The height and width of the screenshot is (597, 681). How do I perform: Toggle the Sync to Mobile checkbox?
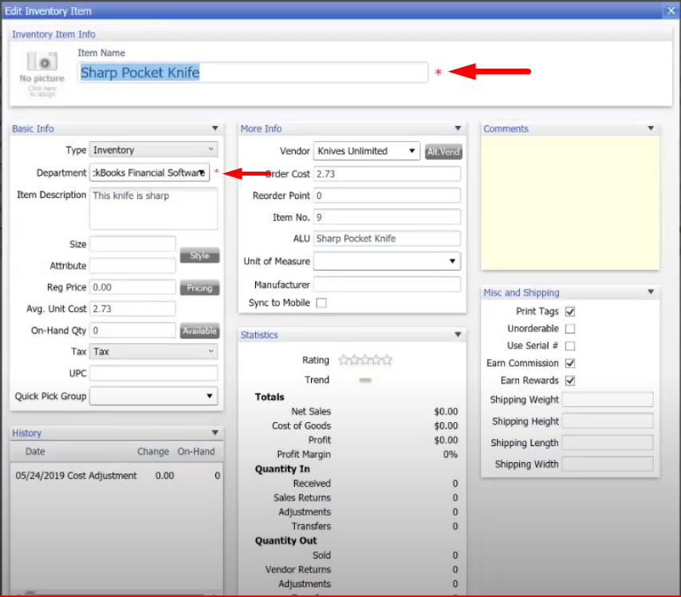point(321,302)
